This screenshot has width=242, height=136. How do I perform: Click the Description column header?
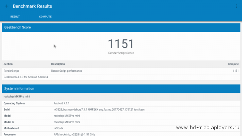click(x=58, y=64)
